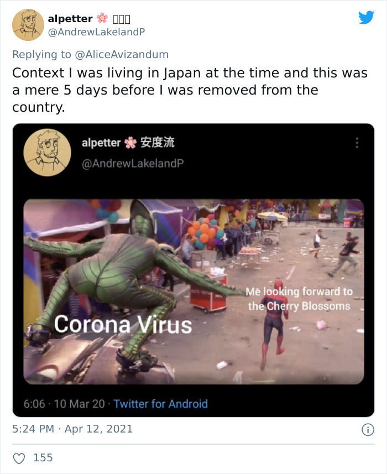Open the three-dot menu in embedded tweet
The image size is (387, 474).
pyautogui.click(x=357, y=143)
